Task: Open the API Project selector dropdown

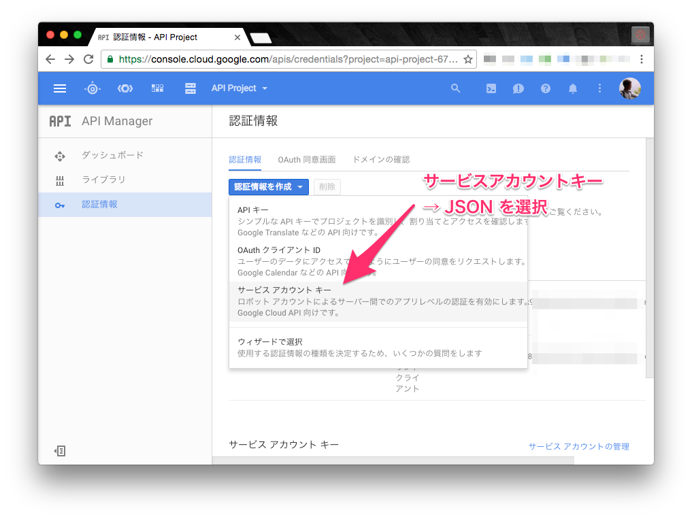Action: pos(240,88)
